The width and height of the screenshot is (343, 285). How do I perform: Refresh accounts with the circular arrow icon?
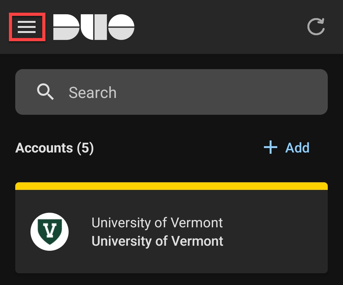tap(316, 27)
